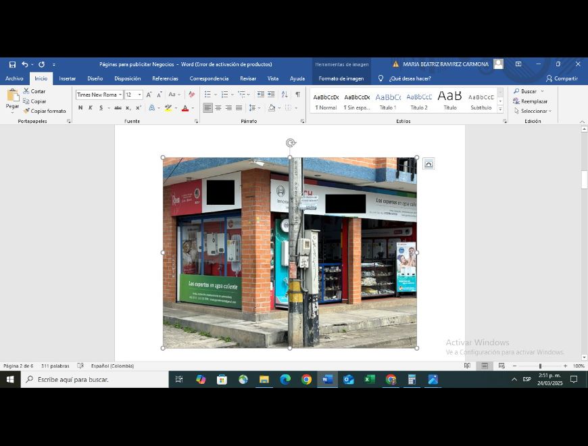Image resolution: width=588 pixels, height=446 pixels.
Task: Open the Disposición tab
Action: pos(128,78)
